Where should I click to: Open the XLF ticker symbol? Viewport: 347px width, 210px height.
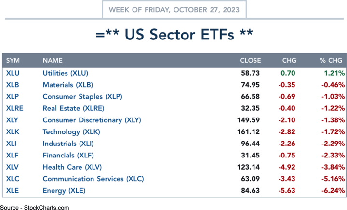click(13, 155)
